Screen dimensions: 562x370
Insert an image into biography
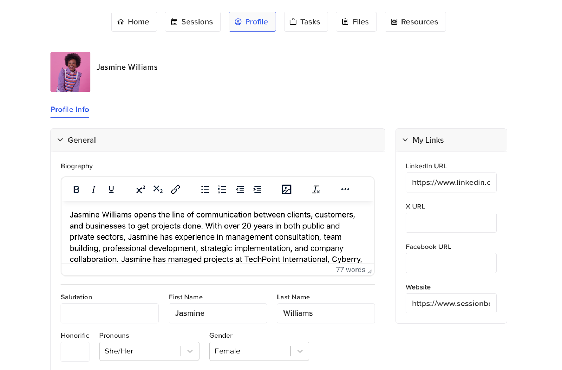tap(287, 189)
